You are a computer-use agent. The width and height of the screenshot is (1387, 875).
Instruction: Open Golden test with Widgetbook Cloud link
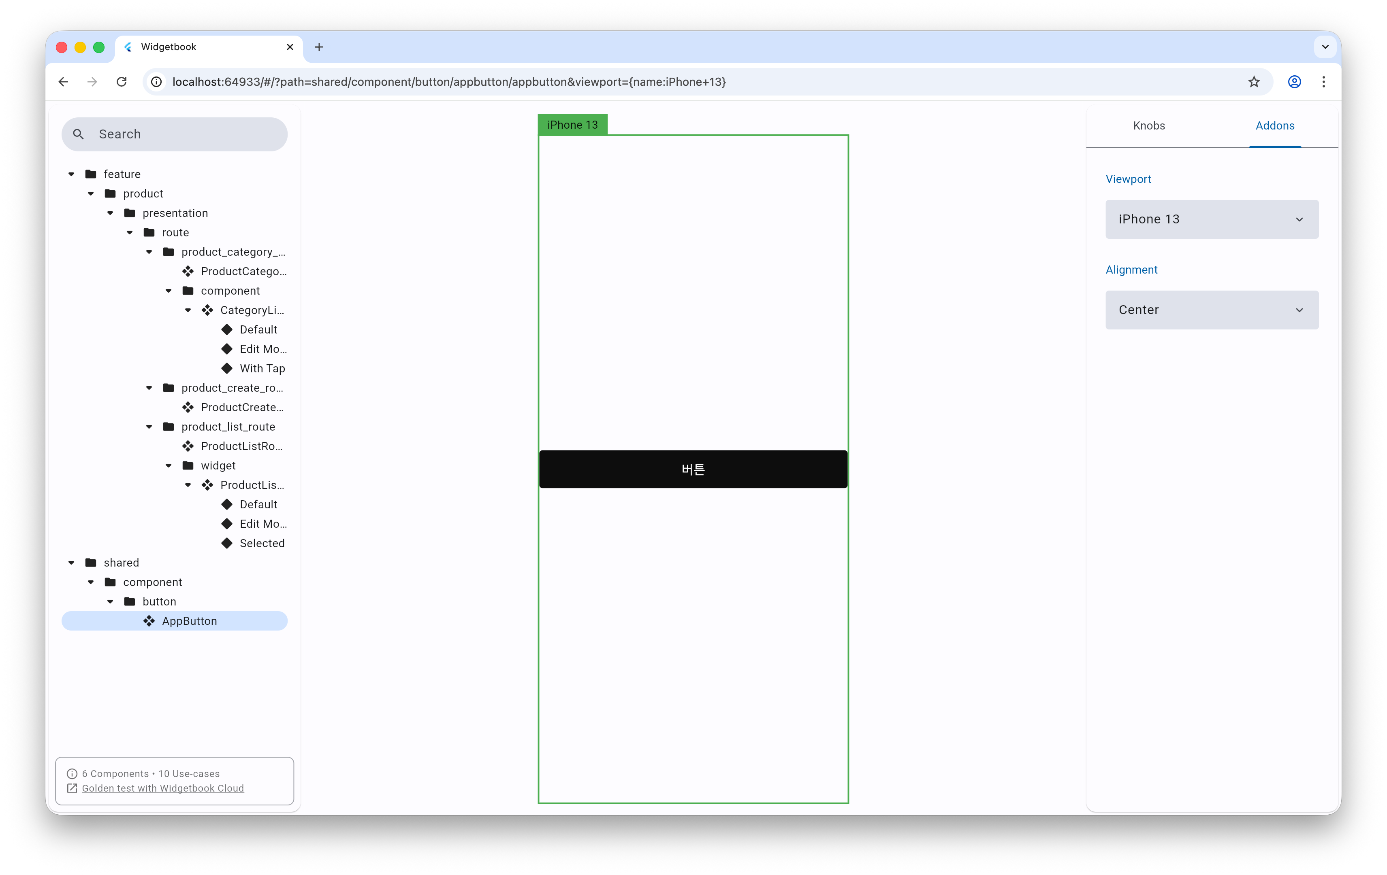162,788
